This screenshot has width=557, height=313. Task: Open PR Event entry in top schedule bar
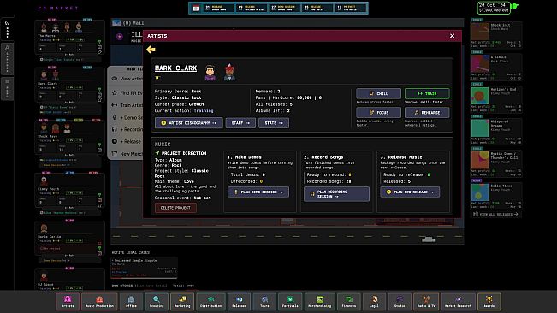pos(350,8)
